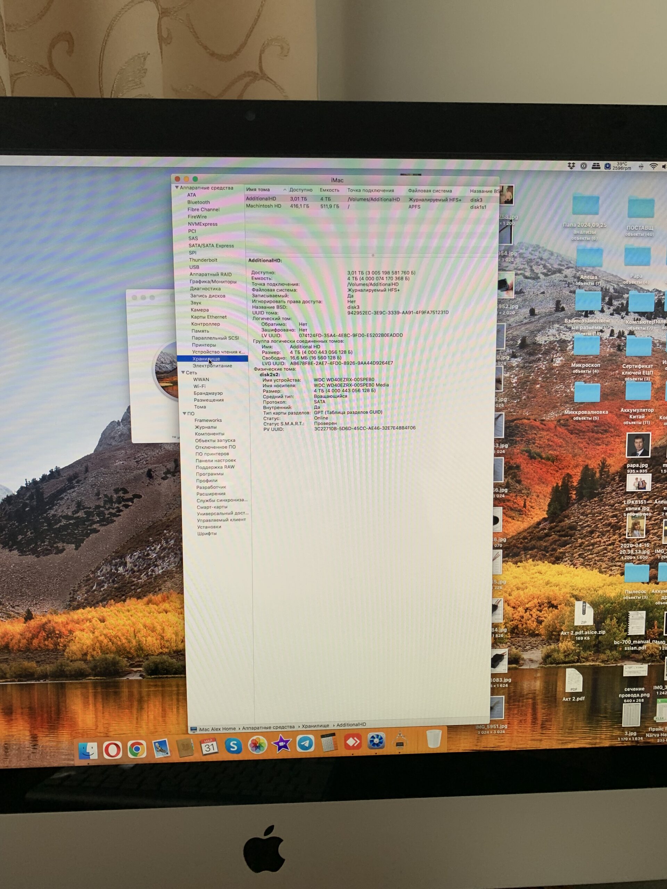The image size is (667, 889).
Task: Click the WDC WD40EZRX device name value
Action: tap(344, 380)
